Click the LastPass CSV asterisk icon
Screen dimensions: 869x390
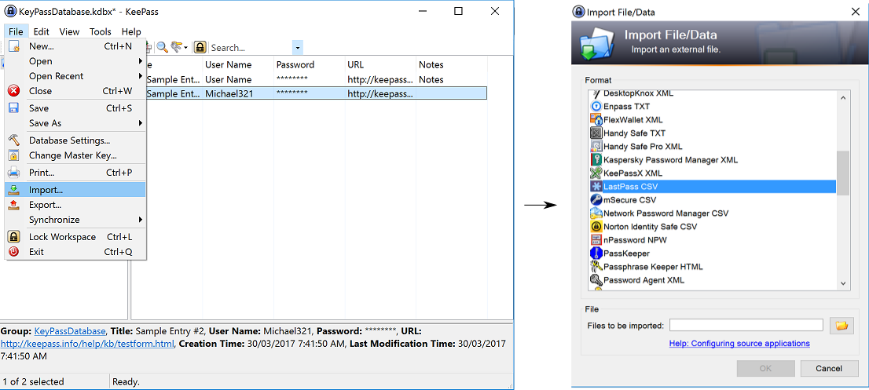pyautogui.click(x=596, y=187)
